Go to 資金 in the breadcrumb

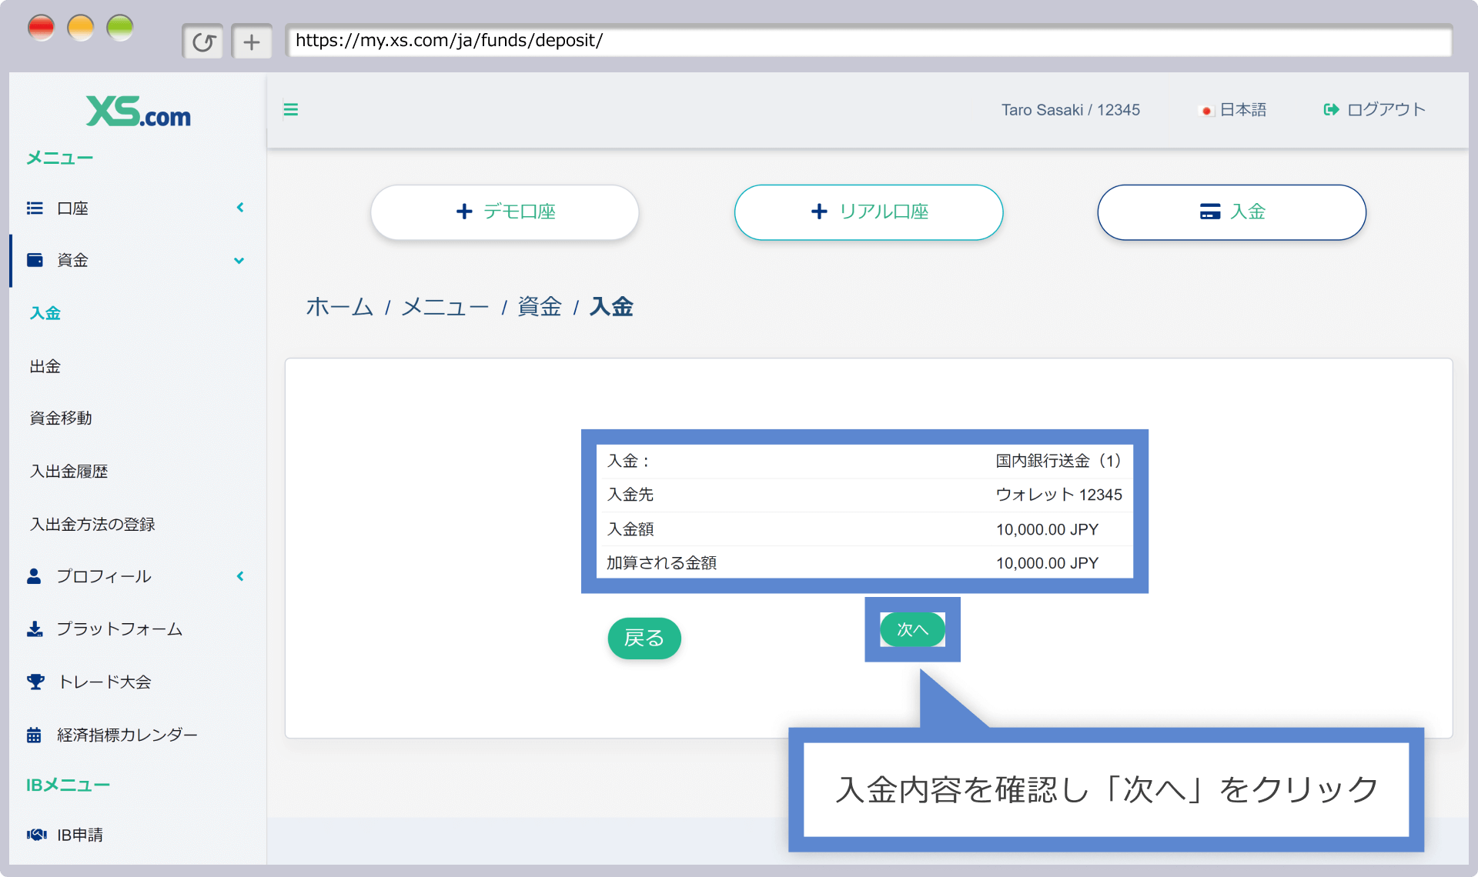pos(540,307)
